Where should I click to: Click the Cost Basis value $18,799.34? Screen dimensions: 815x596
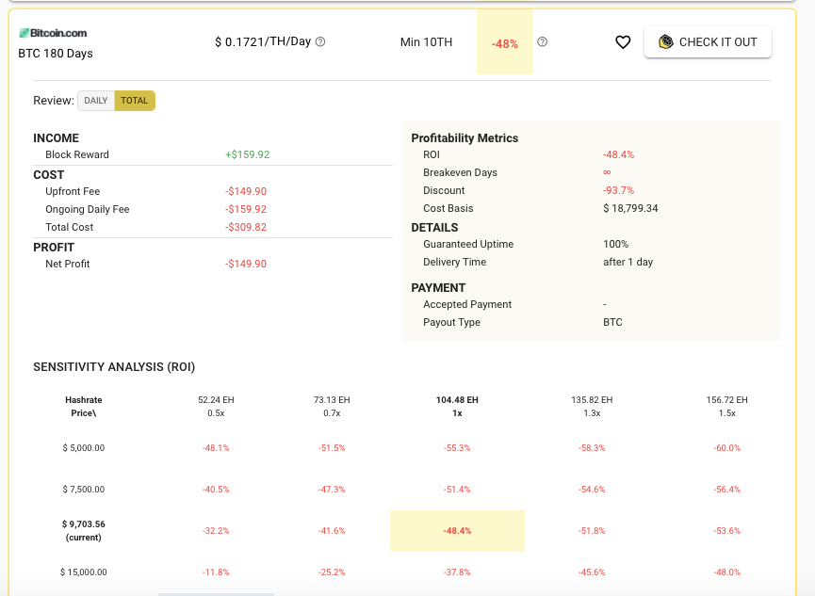pos(630,208)
